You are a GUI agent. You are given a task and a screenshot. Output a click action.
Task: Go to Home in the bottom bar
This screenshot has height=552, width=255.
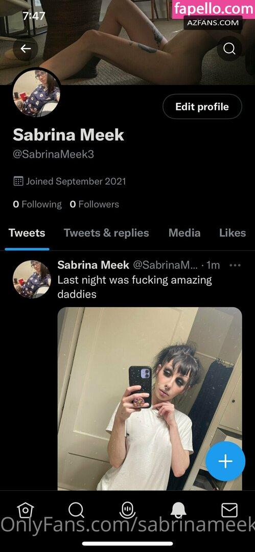26,510
